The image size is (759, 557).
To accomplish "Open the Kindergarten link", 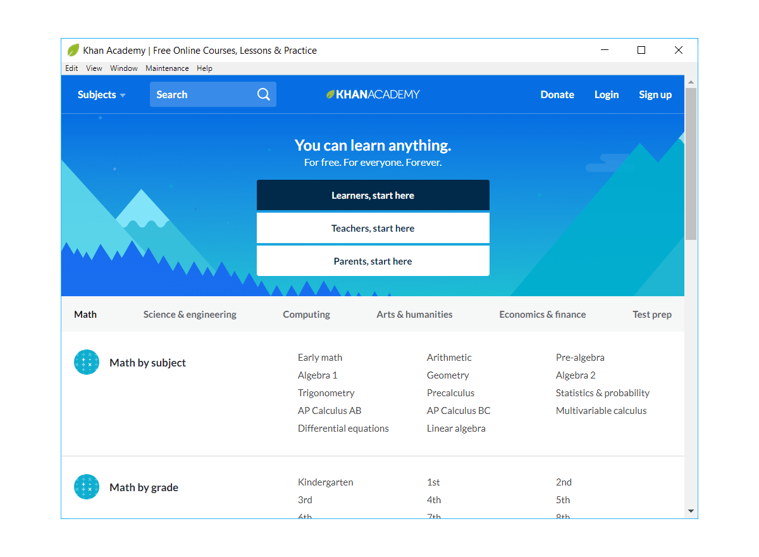I will [x=326, y=482].
